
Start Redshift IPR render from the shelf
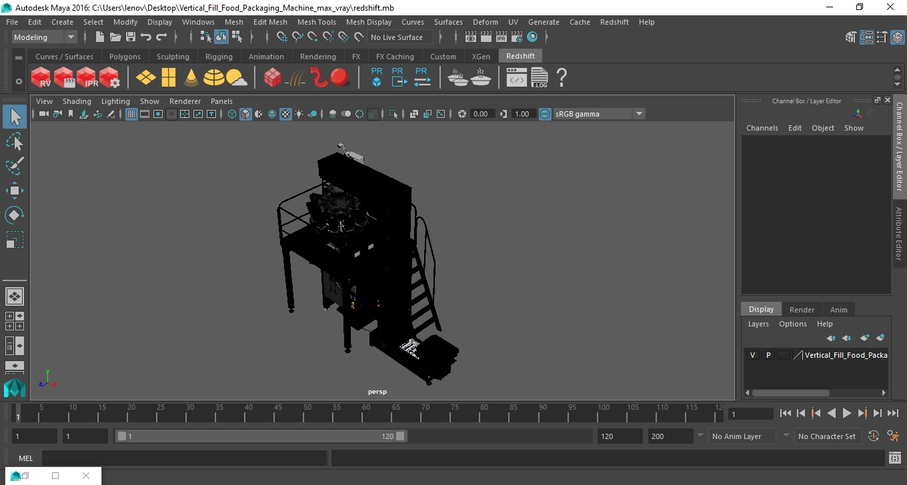(x=87, y=78)
